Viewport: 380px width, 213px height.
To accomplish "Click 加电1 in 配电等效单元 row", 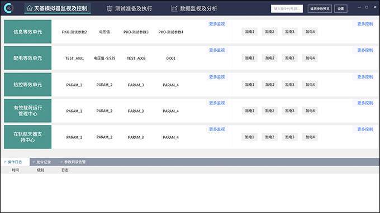I will [x=250, y=58].
